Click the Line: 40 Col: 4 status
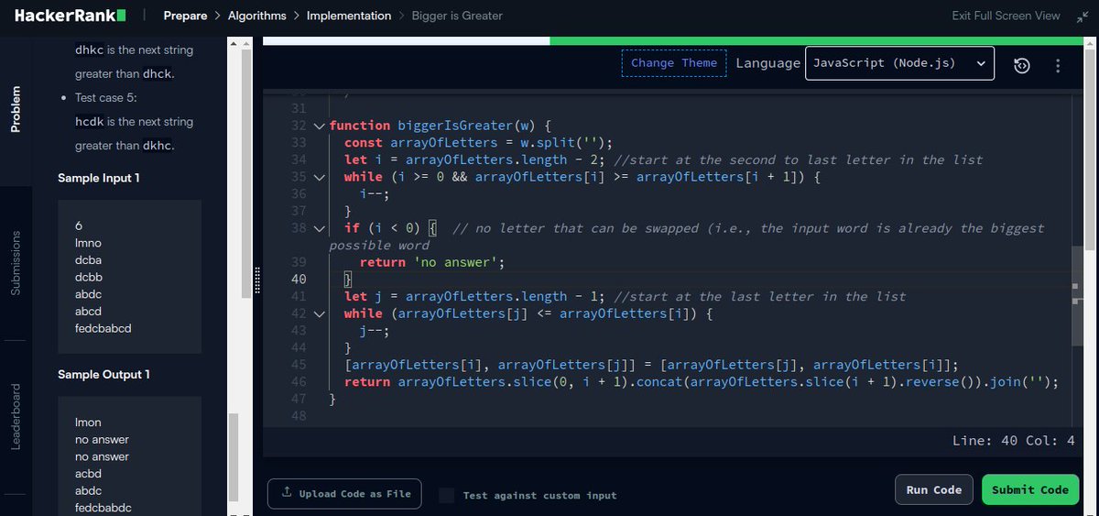 tap(1014, 441)
